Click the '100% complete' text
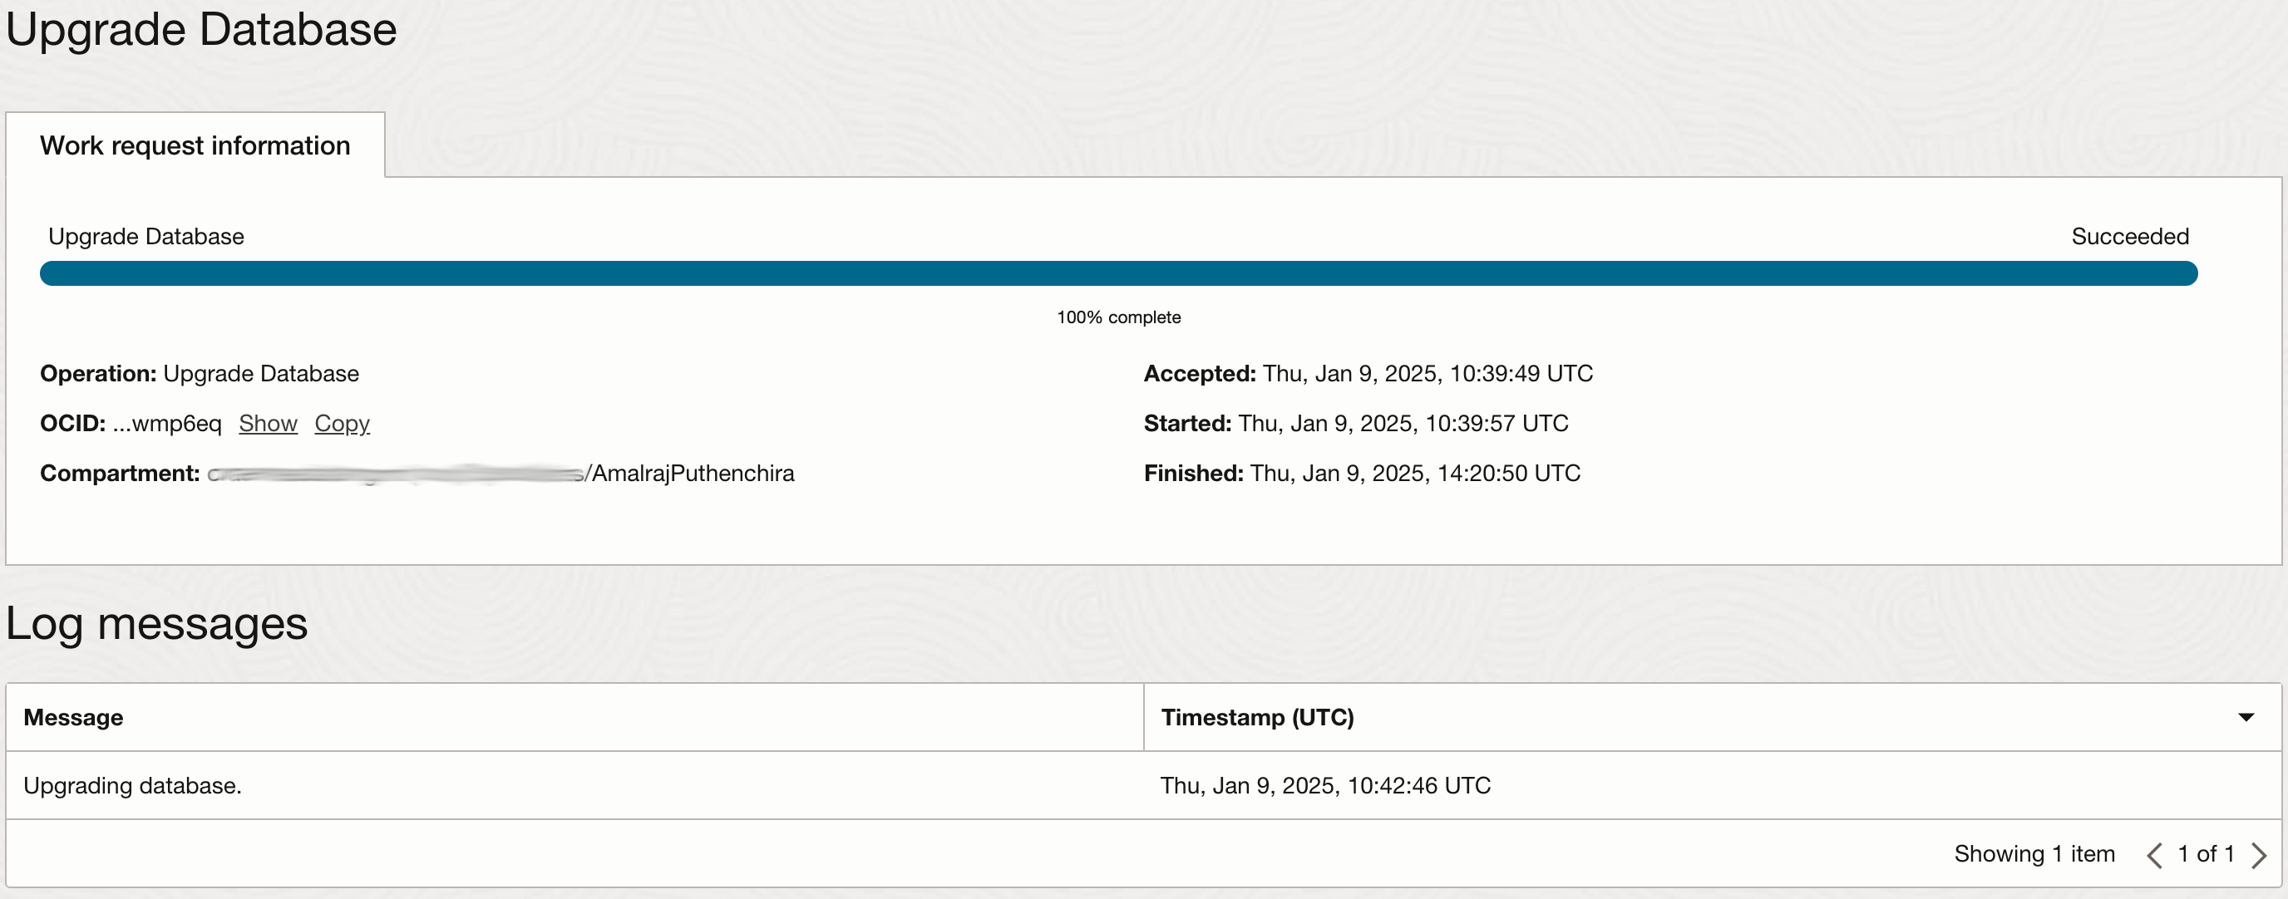This screenshot has width=2288, height=899. click(x=1118, y=317)
